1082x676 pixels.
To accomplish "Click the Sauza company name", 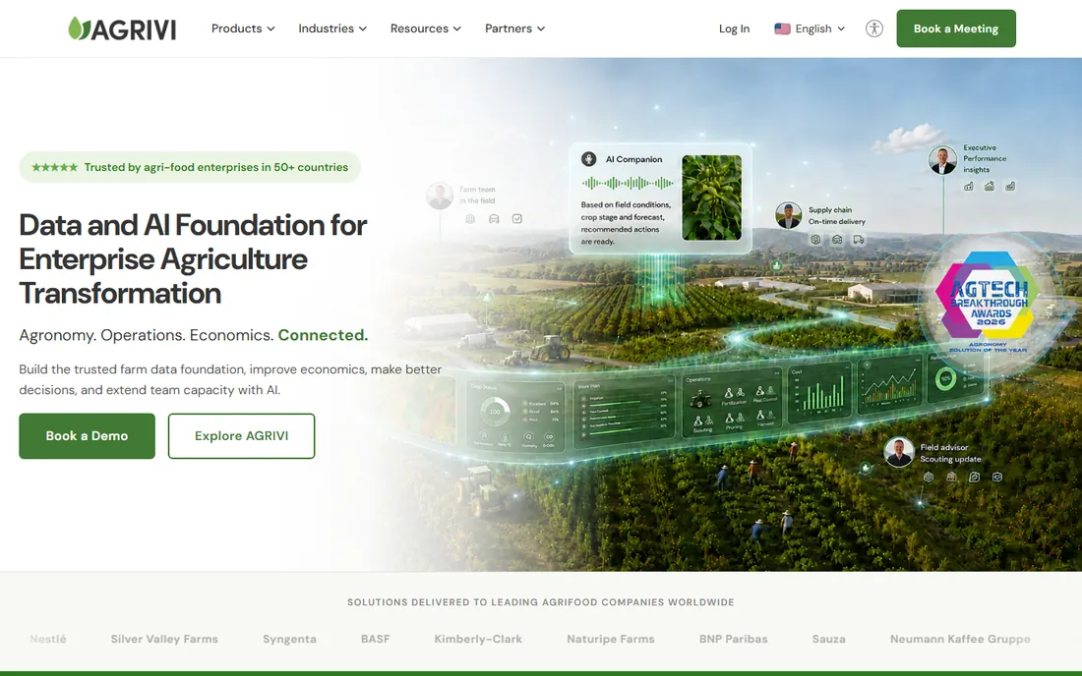I will pos(829,639).
